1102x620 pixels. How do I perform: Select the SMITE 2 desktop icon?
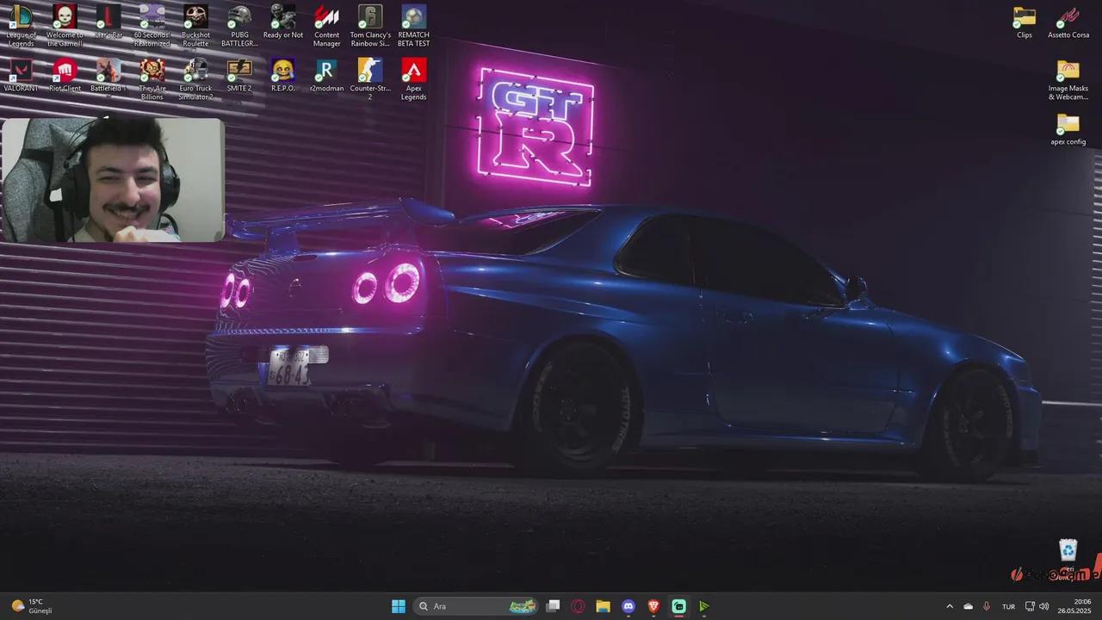[x=239, y=75]
